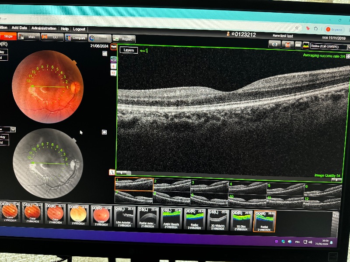The width and height of the screenshot is (350, 262).
Task: Select radial scan thumbnail 4
Action: pos(247,188)
